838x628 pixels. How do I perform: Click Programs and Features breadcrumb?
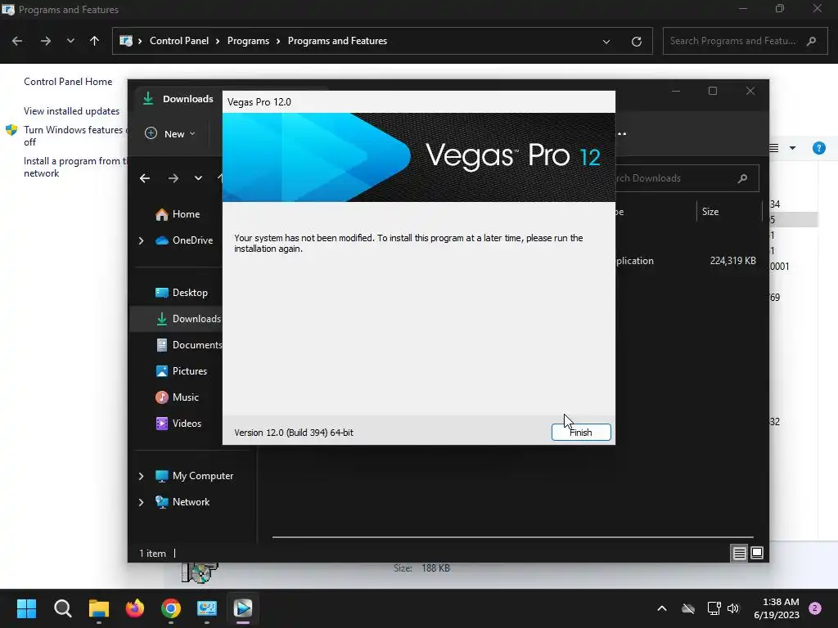click(337, 41)
